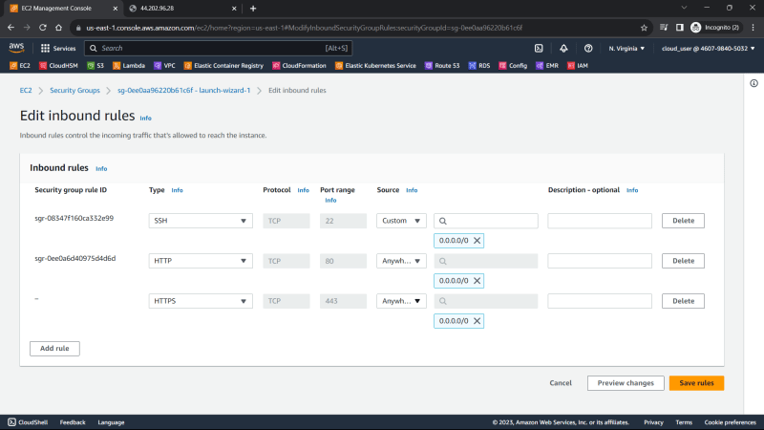Go to Security Groups breadcrumb
Image resolution: width=764 pixels, height=430 pixels.
tap(74, 90)
